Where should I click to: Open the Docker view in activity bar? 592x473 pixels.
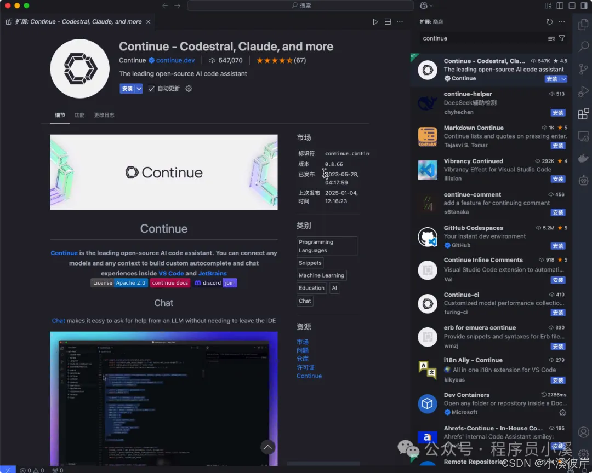coord(583,158)
